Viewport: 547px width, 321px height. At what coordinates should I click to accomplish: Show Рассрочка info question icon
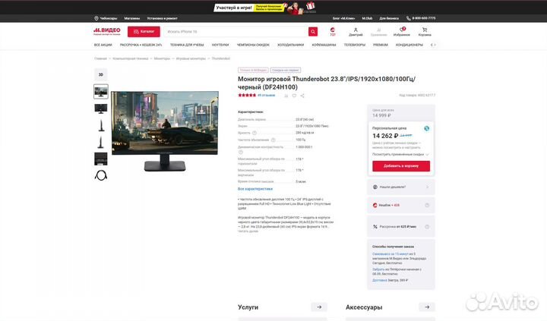(427, 227)
